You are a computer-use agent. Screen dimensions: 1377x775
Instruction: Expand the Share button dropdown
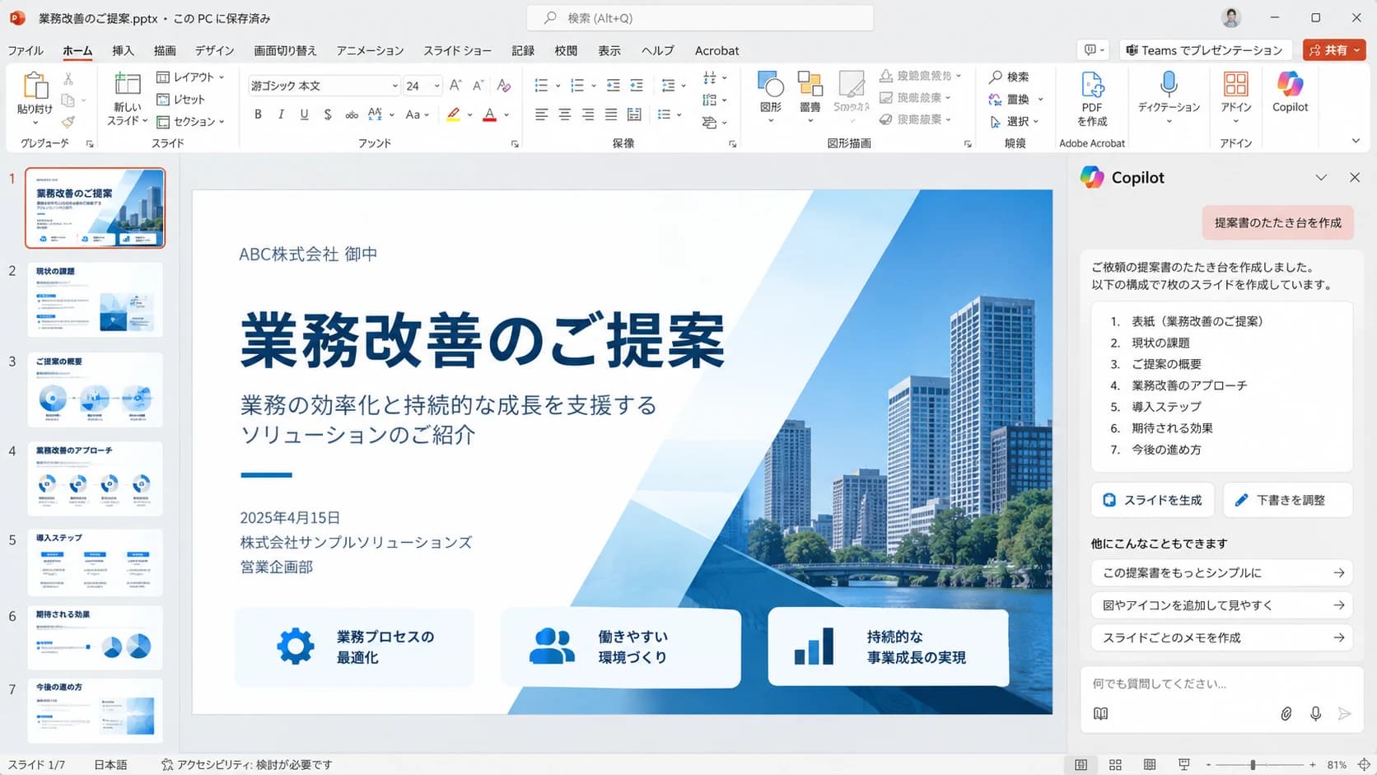[1356, 50]
